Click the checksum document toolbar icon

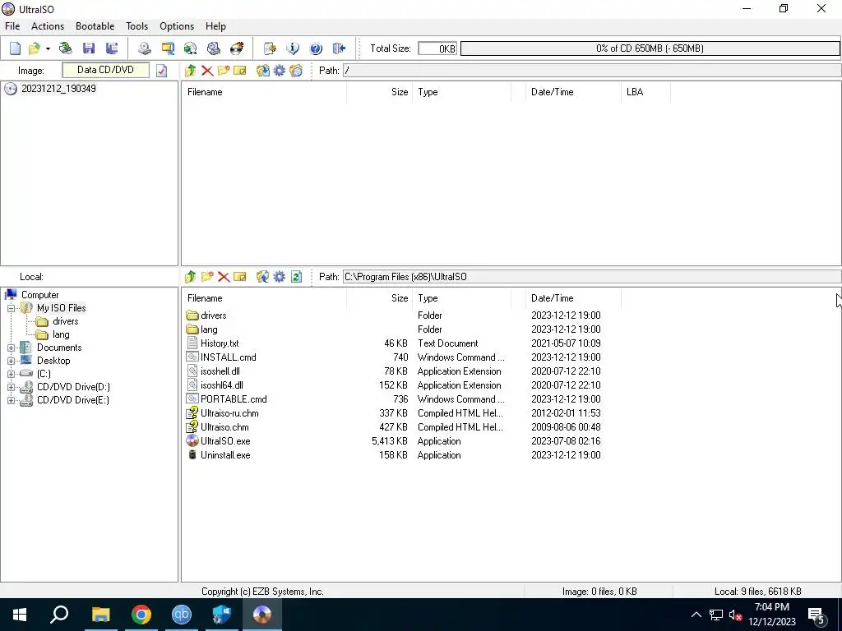(270, 48)
